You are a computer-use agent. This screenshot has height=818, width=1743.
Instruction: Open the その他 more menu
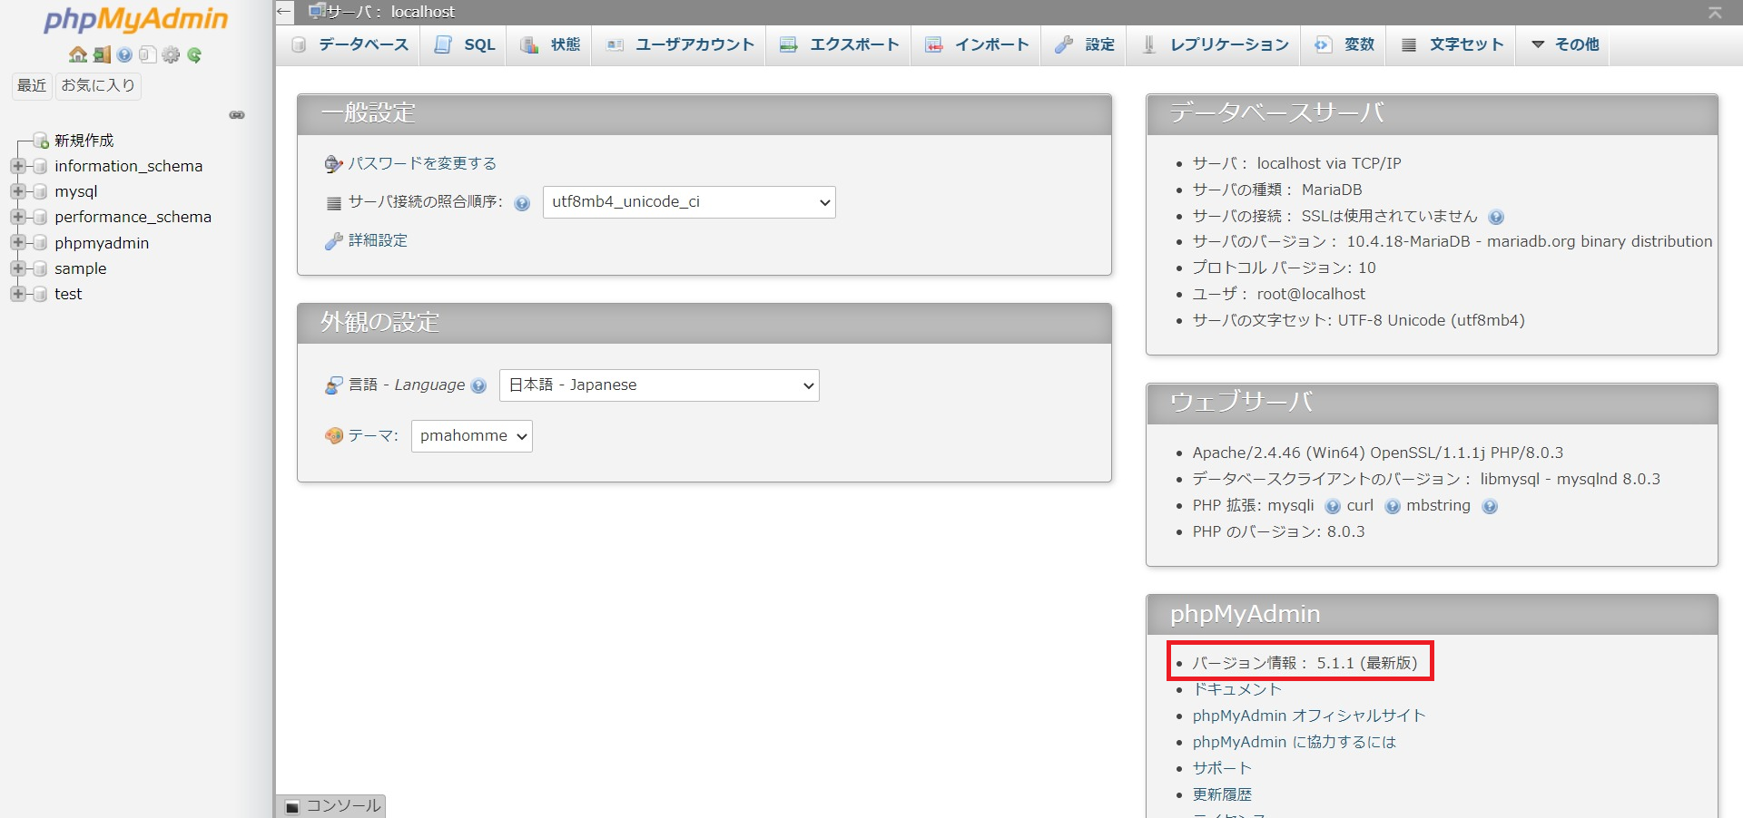1565,44
